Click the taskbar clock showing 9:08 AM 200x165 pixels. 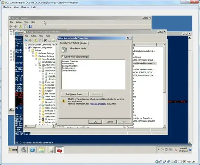pos(183,150)
